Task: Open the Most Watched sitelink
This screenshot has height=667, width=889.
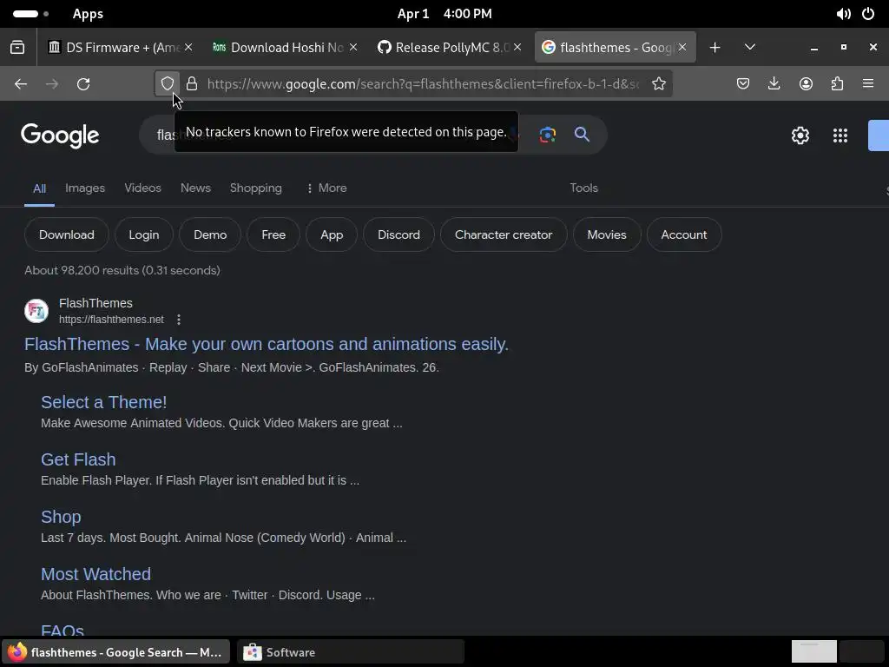Action: 95,574
